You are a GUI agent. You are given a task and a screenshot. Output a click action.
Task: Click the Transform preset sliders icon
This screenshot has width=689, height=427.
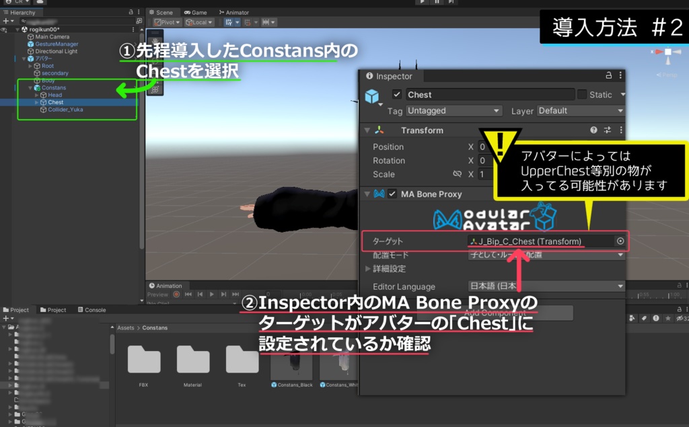pyautogui.click(x=608, y=130)
